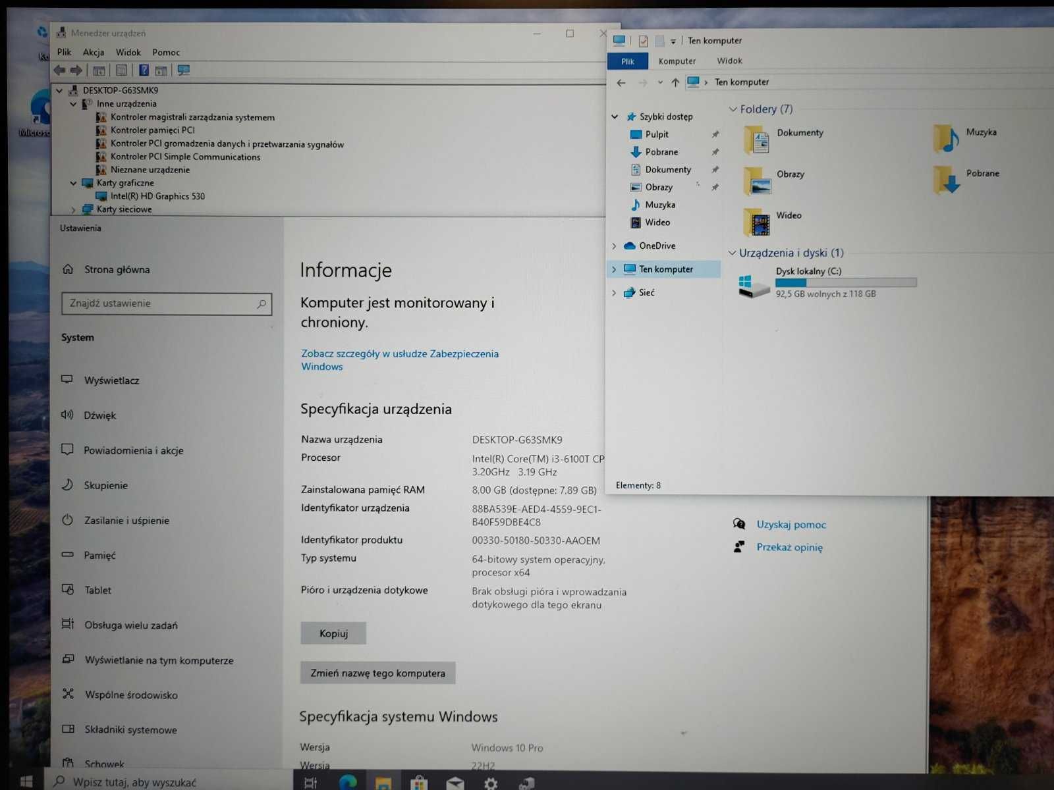Click the scan hardware monitor icon in toolbar
The height and width of the screenshot is (790, 1054).
click(184, 70)
